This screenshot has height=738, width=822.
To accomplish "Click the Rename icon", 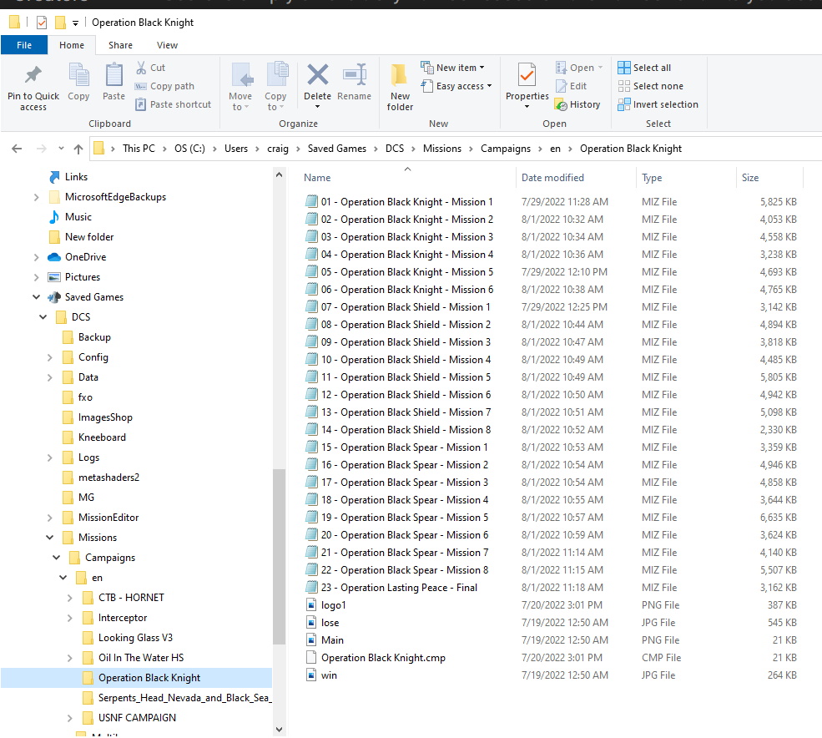I will point(355,74).
